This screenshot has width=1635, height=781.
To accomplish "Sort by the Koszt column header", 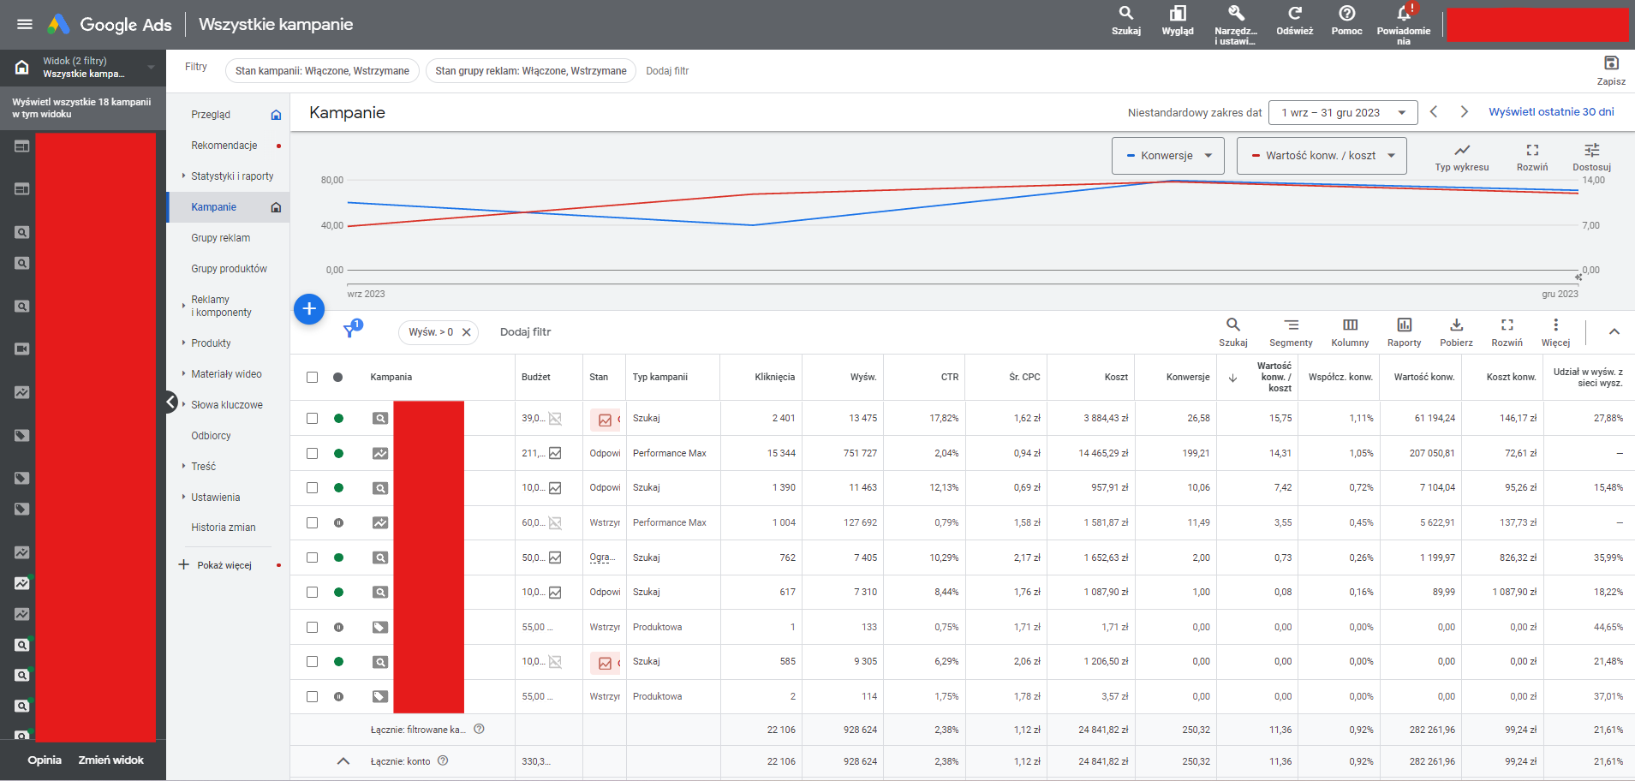I will click(1116, 377).
